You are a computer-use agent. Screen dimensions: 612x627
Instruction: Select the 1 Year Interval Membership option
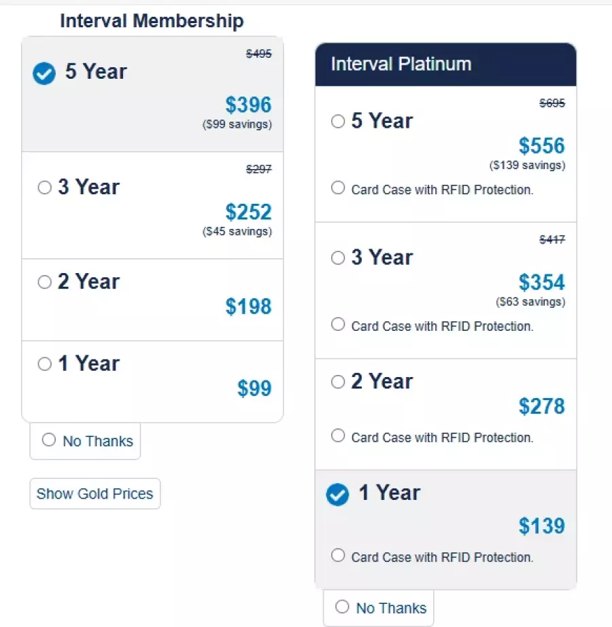point(45,364)
